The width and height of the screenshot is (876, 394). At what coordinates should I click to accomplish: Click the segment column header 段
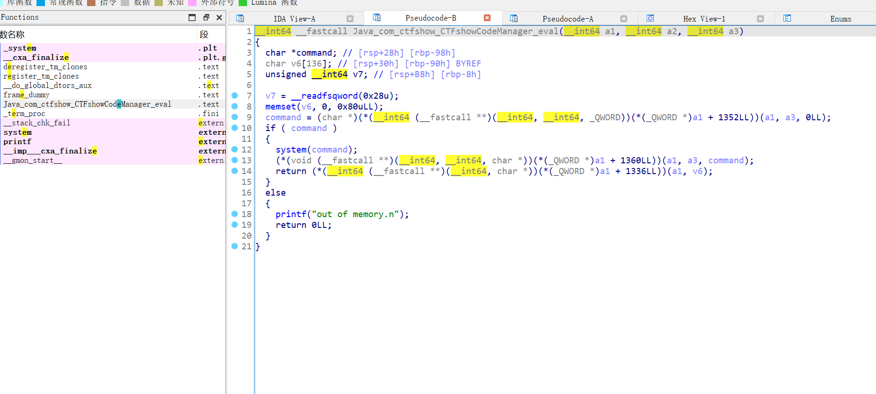pos(204,35)
